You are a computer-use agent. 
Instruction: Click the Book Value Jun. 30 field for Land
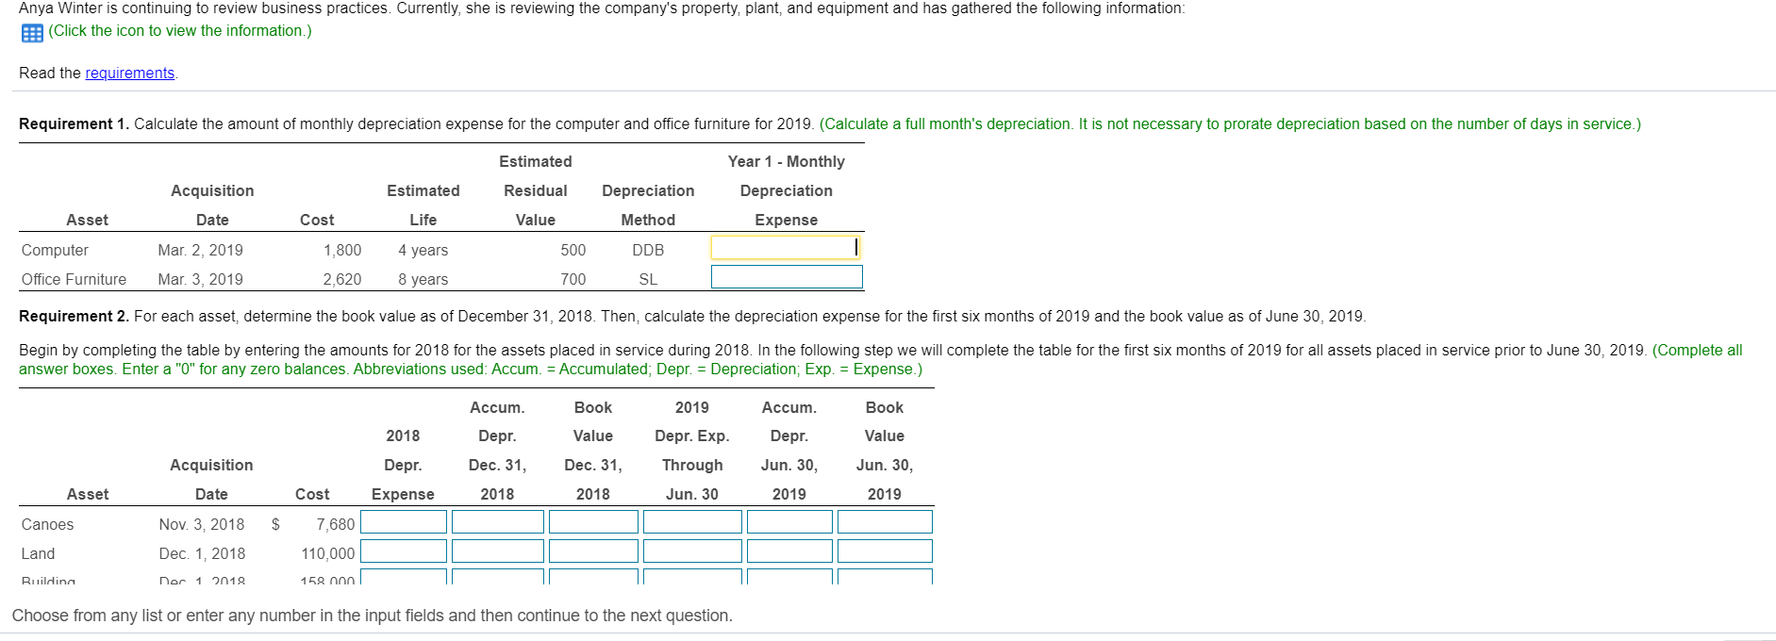[x=884, y=551]
